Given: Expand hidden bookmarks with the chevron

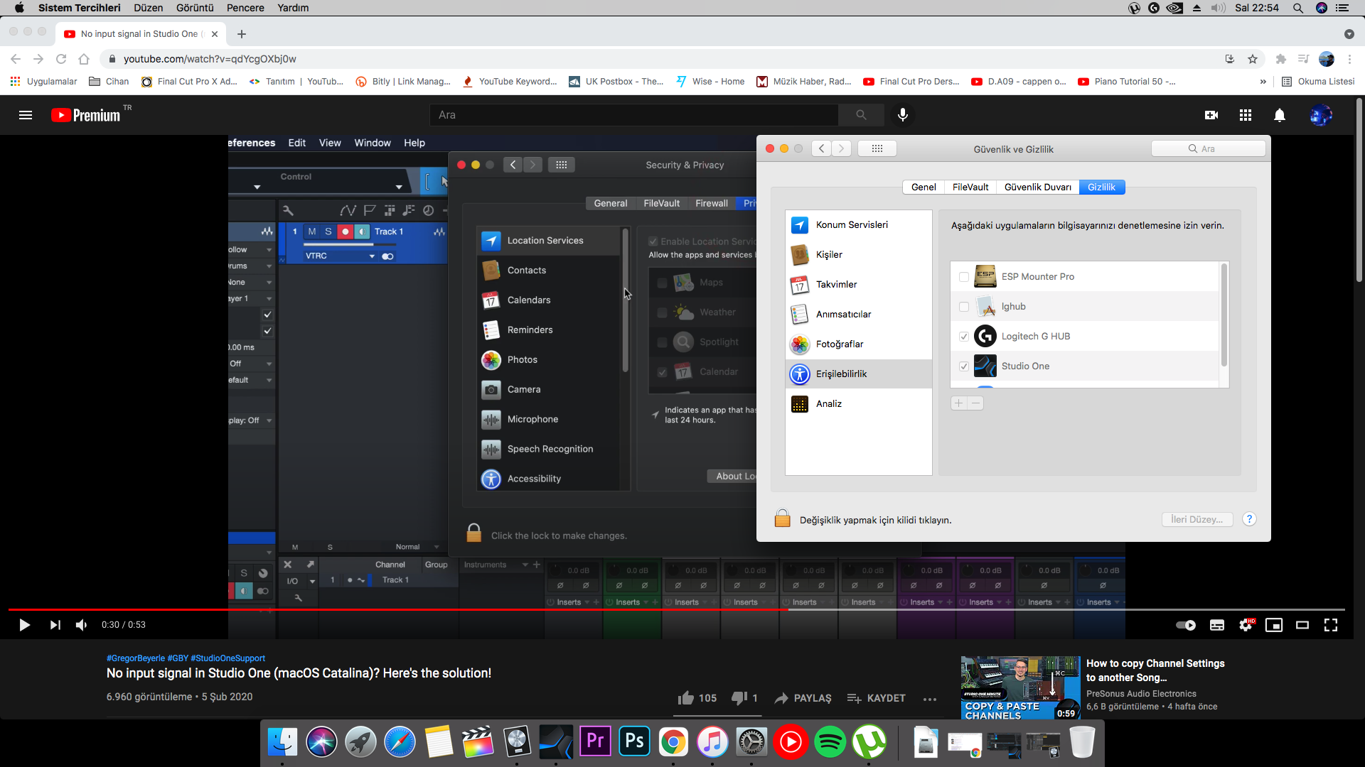Looking at the screenshot, I should point(1263,82).
